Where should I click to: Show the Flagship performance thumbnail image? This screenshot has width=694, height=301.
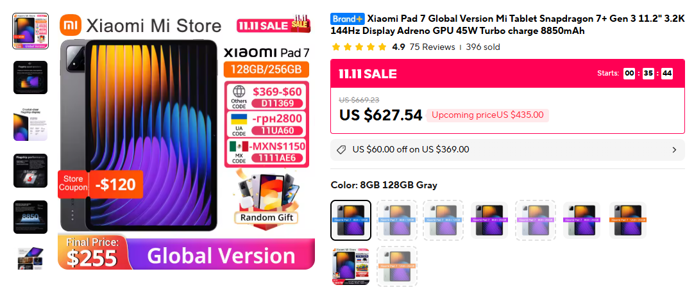[30, 170]
